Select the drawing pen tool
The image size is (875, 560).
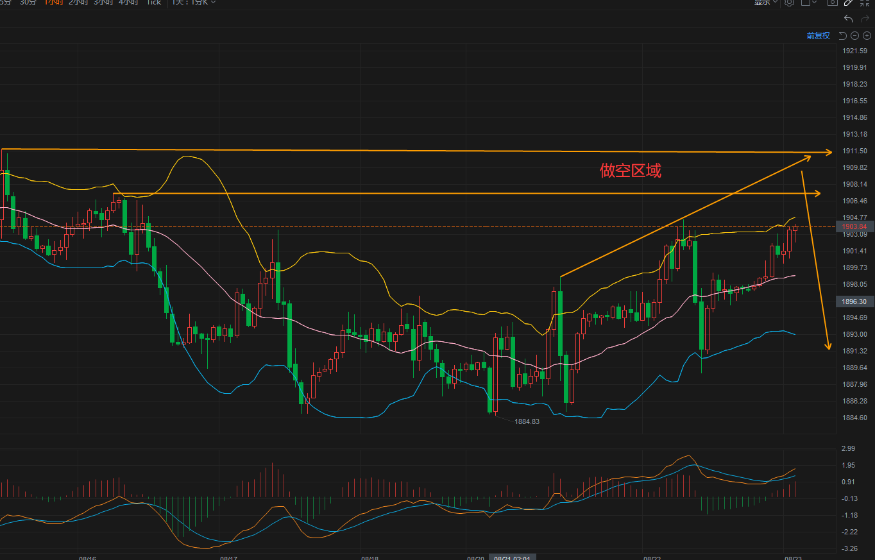pyautogui.click(x=849, y=3)
